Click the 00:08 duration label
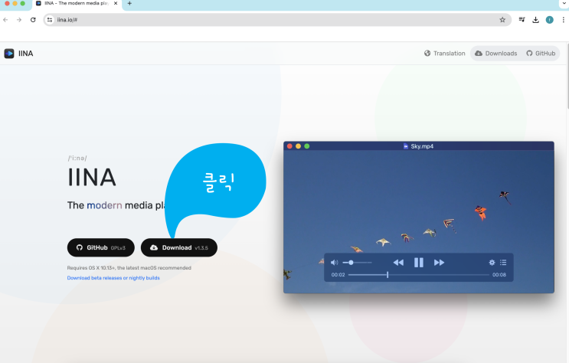 (499, 275)
